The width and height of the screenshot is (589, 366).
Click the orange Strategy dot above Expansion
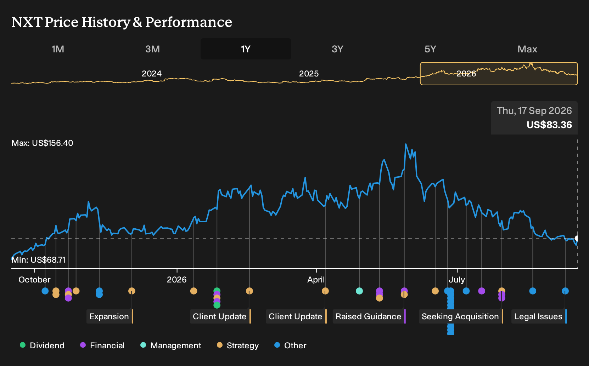click(x=132, y=291)
